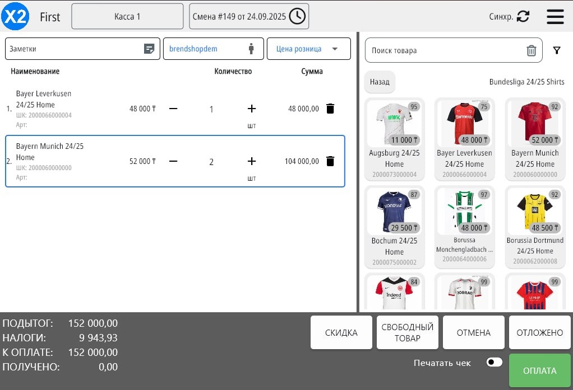The width and height of the screenshot is (573, 390).
Task: Toggle the Печатать чек switch
Action: (x=495, y=362)
